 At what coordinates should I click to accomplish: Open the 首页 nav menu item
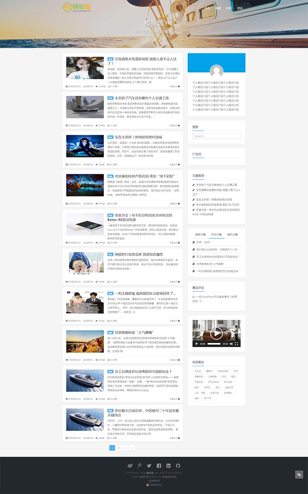tap(207, 8)
